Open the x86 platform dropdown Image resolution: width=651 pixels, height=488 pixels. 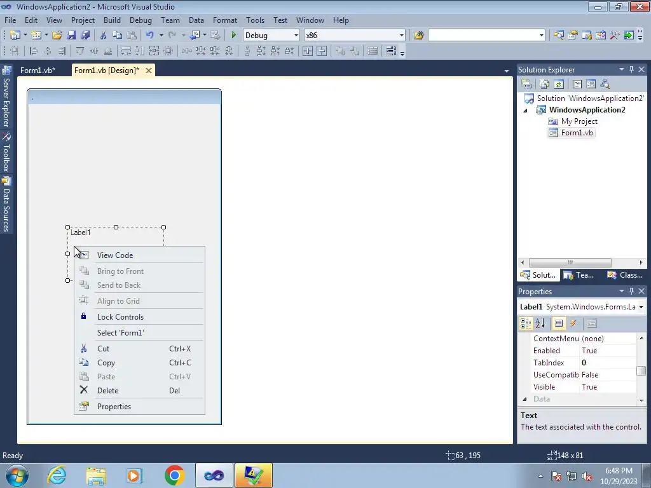402,36
